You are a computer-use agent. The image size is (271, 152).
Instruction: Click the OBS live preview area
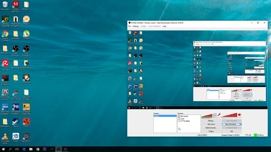click(x=197, y=70)
